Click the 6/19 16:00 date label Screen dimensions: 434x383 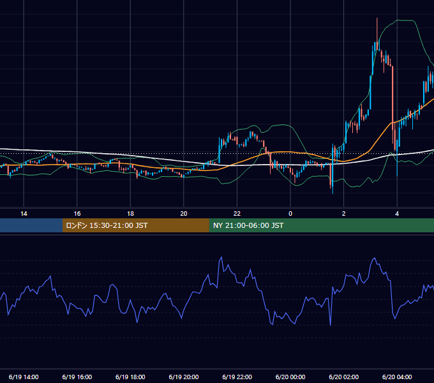77,377
